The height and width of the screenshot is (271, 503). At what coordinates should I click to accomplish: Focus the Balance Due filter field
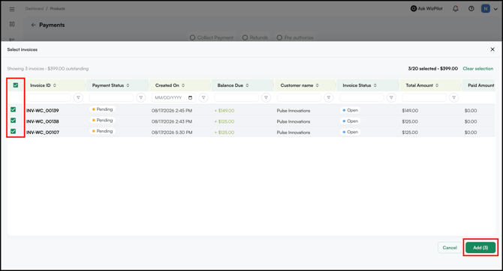pyautogui.click(x=236, y=97)
